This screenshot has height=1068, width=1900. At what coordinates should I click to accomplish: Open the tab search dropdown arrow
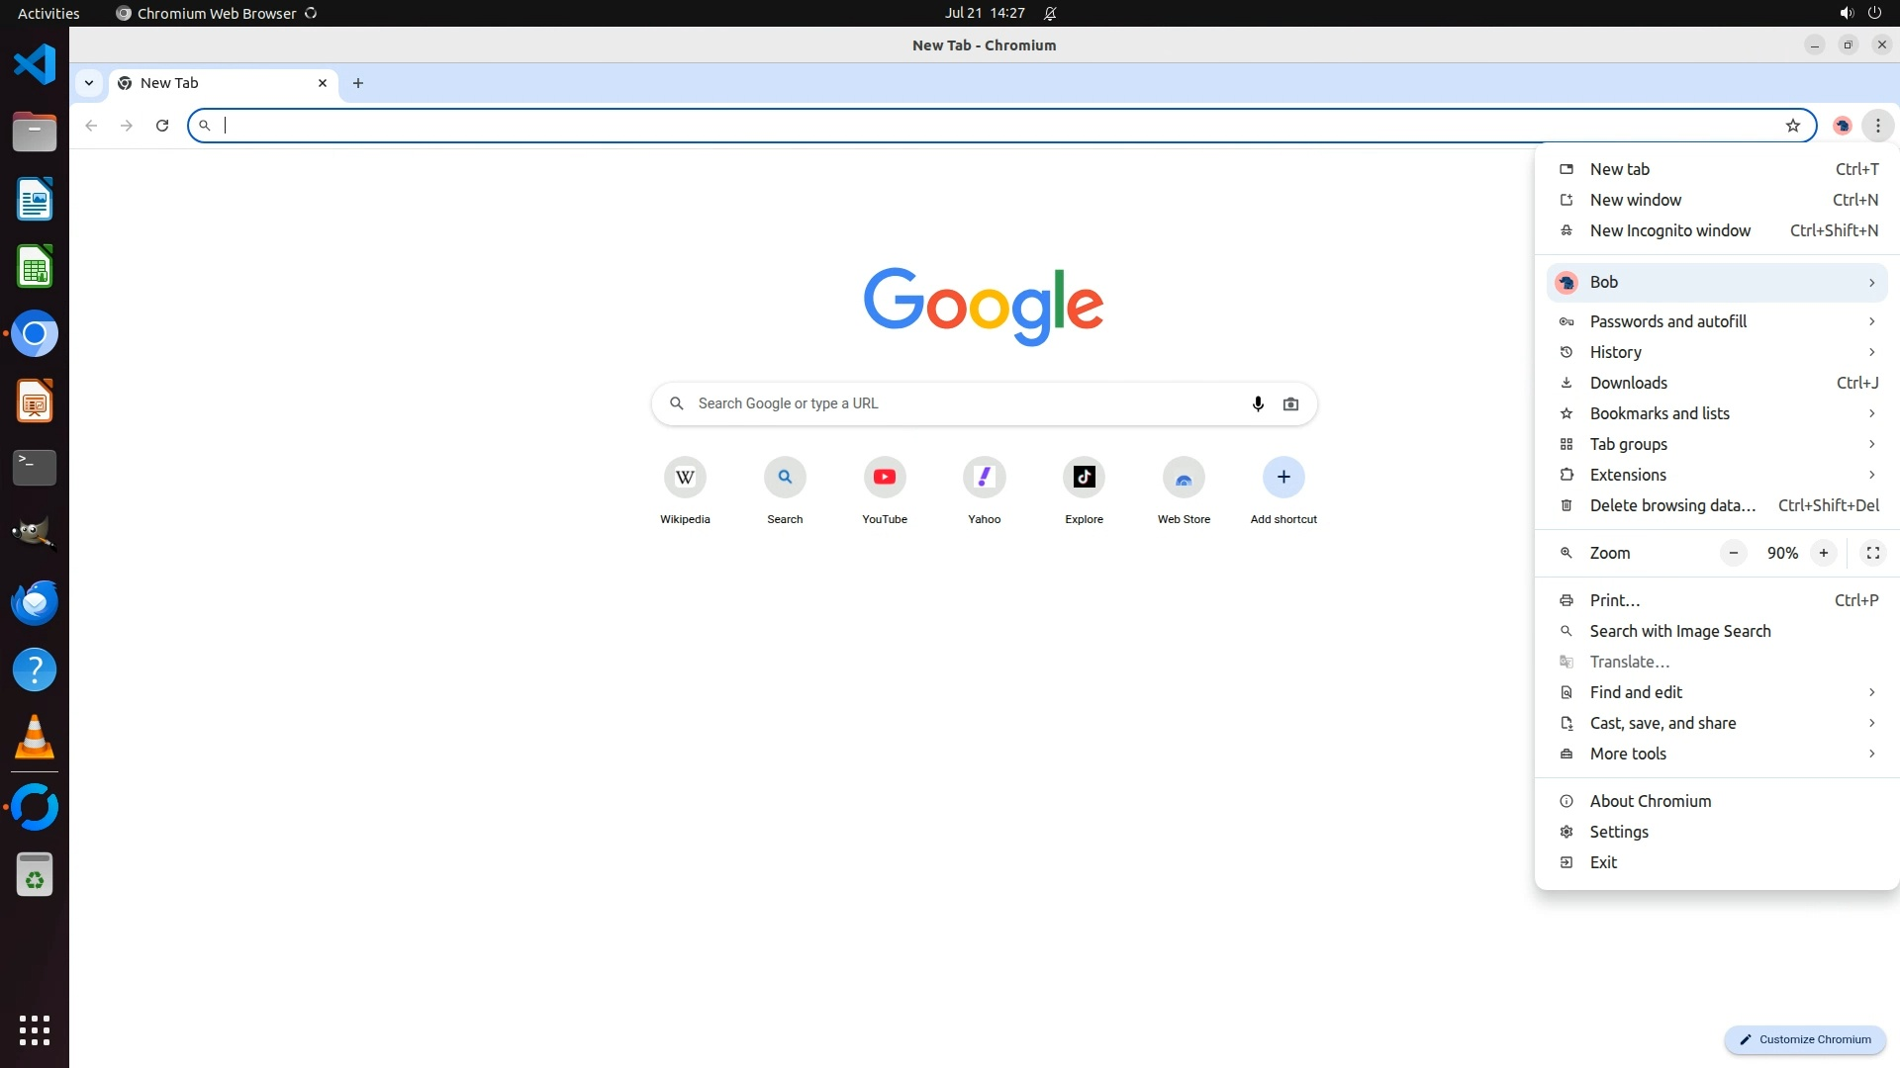point(89,83)
